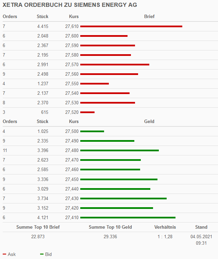Click the red bar at price 27,610
This screenshot has width=218, height=259.
point(131,26)
